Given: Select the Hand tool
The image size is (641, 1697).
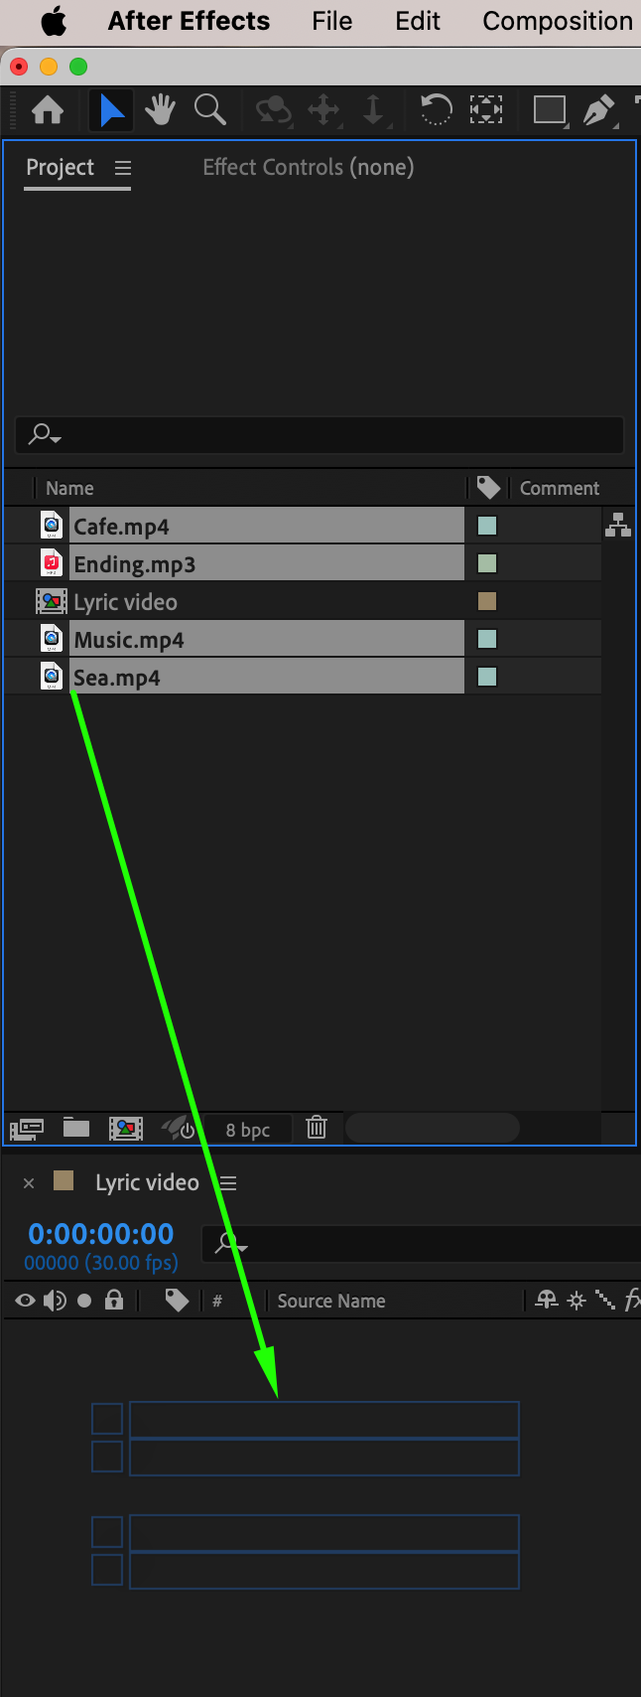Looking at the screenshot, I should click(160, 109).
